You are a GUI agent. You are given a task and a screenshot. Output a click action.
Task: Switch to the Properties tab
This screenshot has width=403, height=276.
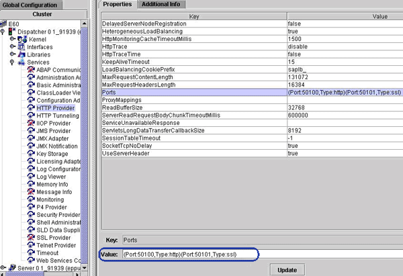pos(118,5)
